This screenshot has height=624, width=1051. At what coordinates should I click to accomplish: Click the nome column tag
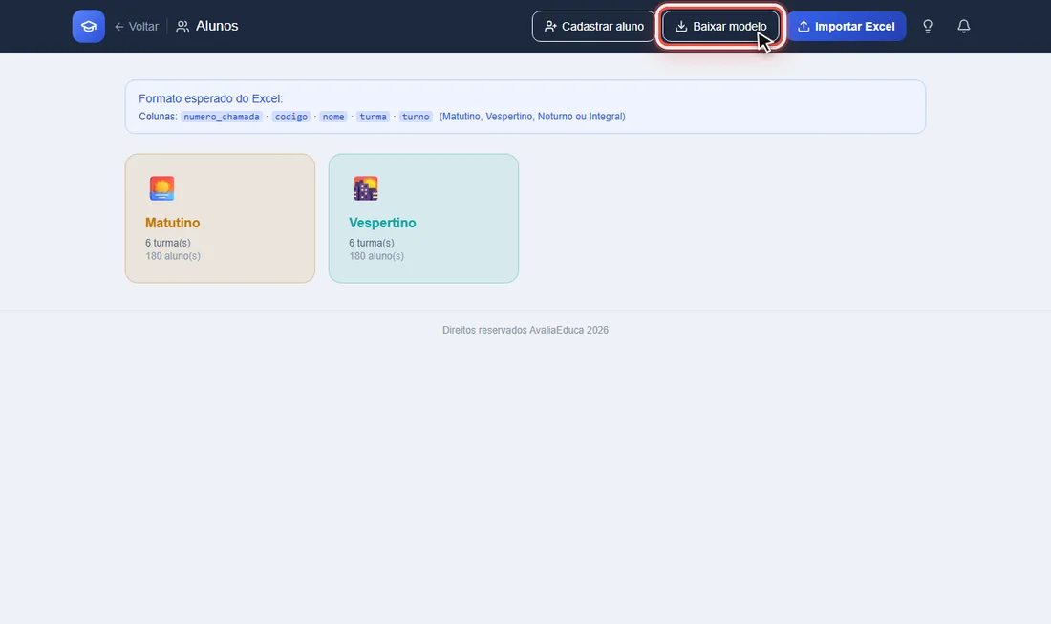click(333, 117)
